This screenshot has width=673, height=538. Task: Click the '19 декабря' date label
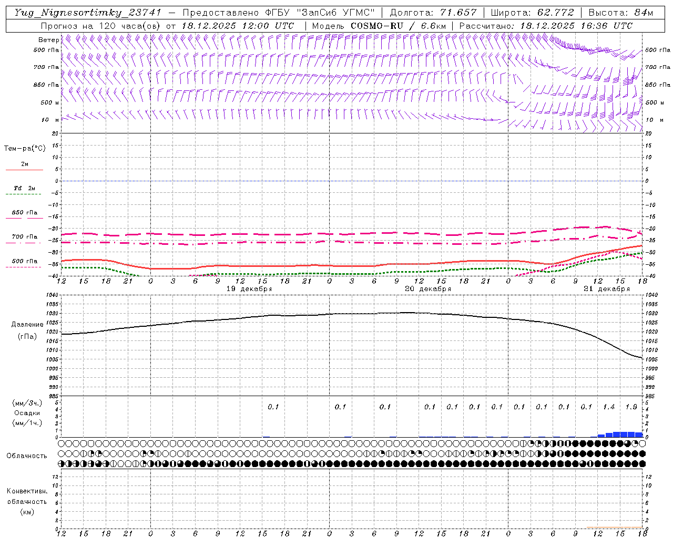[x=249, y=289]
